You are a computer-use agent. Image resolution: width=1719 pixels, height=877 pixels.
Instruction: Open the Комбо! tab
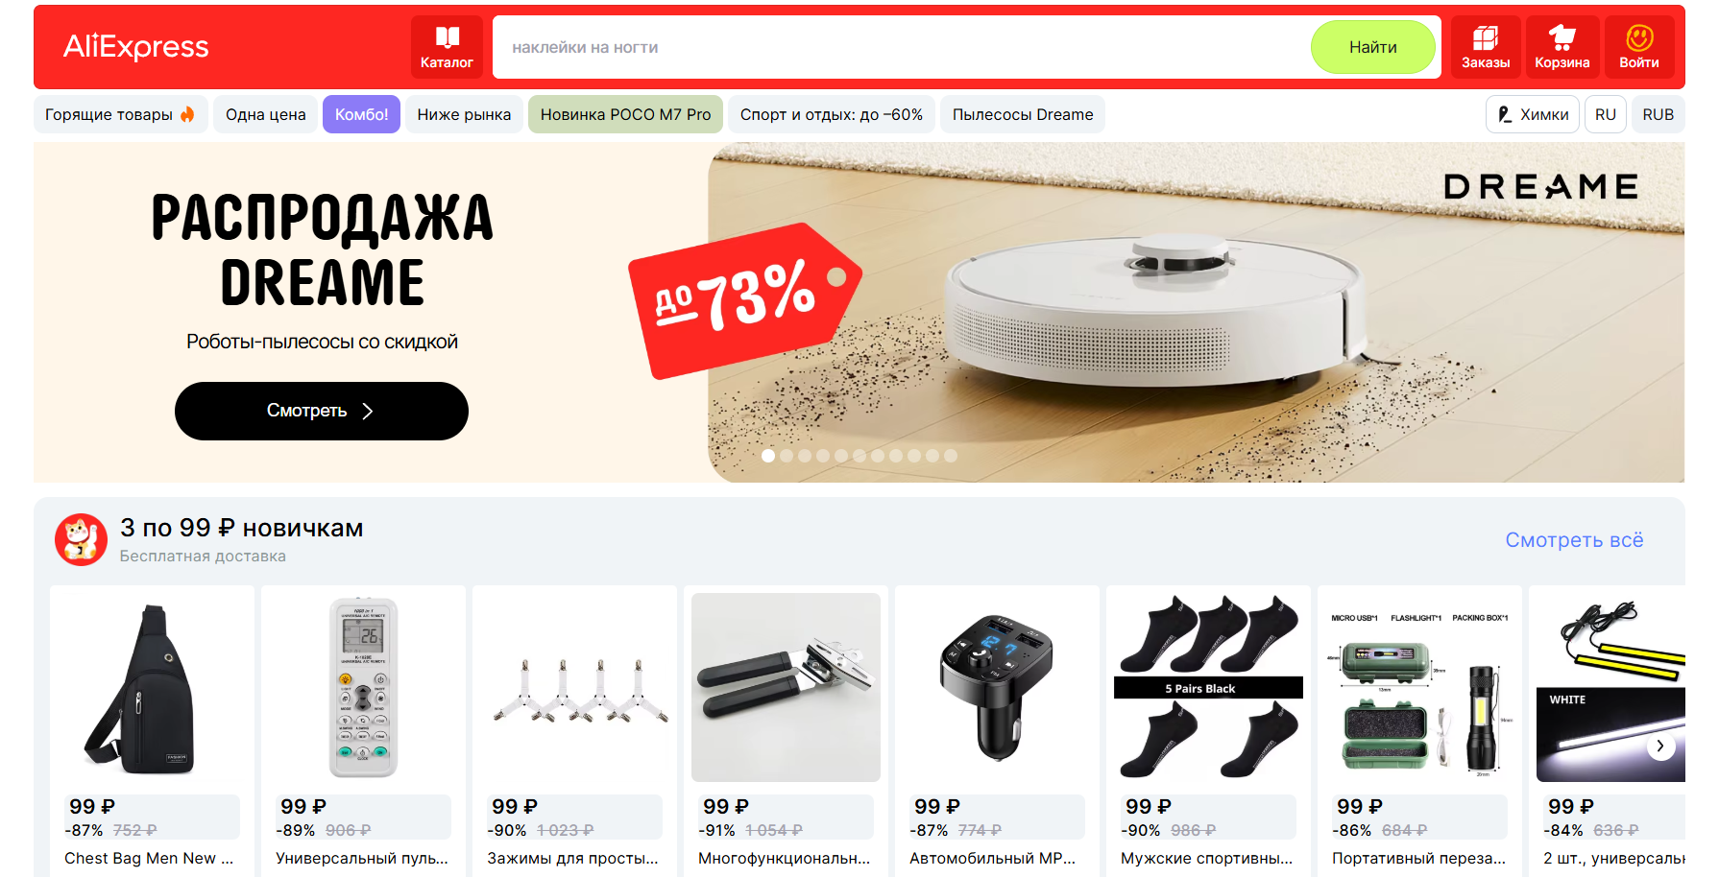click(x=361, y=114)
